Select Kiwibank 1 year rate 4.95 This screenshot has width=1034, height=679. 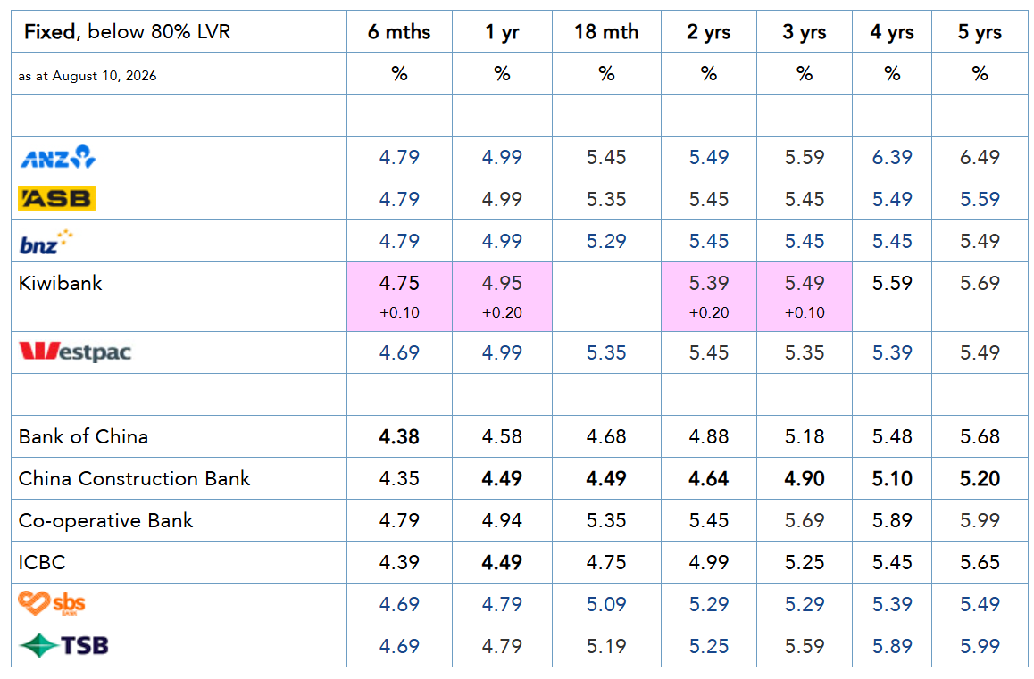pos(502,284)
